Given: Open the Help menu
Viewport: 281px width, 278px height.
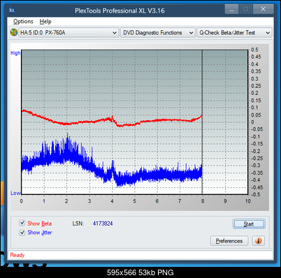Looking at the screenshot, I should [x=45, y=22].
